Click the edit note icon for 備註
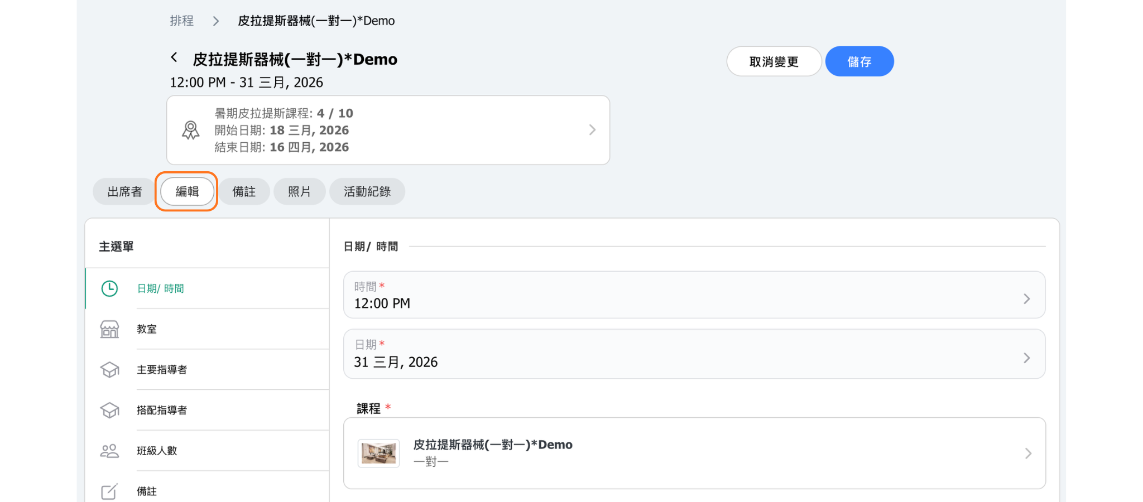Screen dimensions: 1143x502 [109, 491]
